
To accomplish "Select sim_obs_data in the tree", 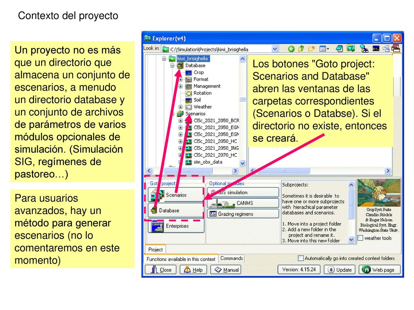I will [208, 162].
